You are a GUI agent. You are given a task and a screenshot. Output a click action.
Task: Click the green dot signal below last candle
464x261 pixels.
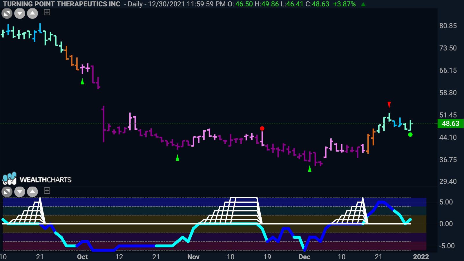[x=410, y=135]
